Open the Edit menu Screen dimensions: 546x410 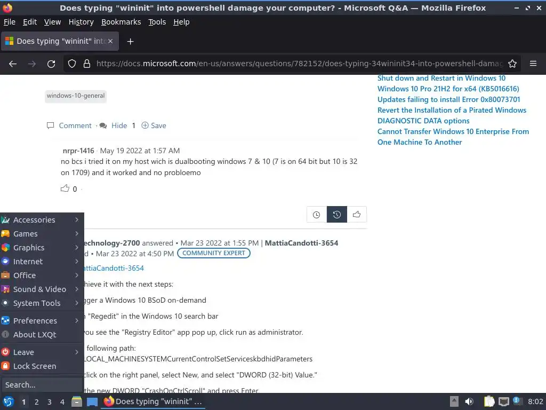pyautogui.click(x=30, y=22)
